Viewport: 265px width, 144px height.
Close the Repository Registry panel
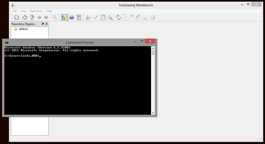[x=47, y=24]
